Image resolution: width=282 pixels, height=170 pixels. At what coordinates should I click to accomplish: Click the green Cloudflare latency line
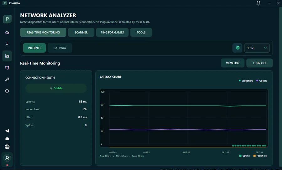188,106
